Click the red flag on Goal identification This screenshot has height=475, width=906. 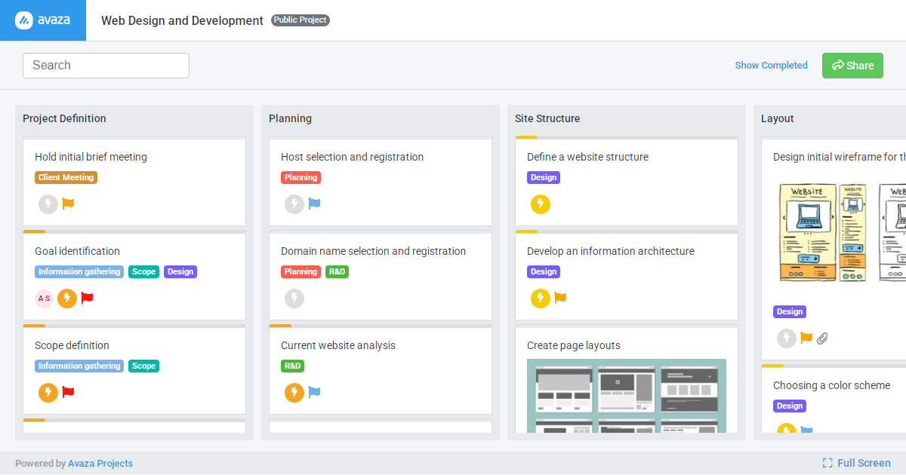point(87,298)
